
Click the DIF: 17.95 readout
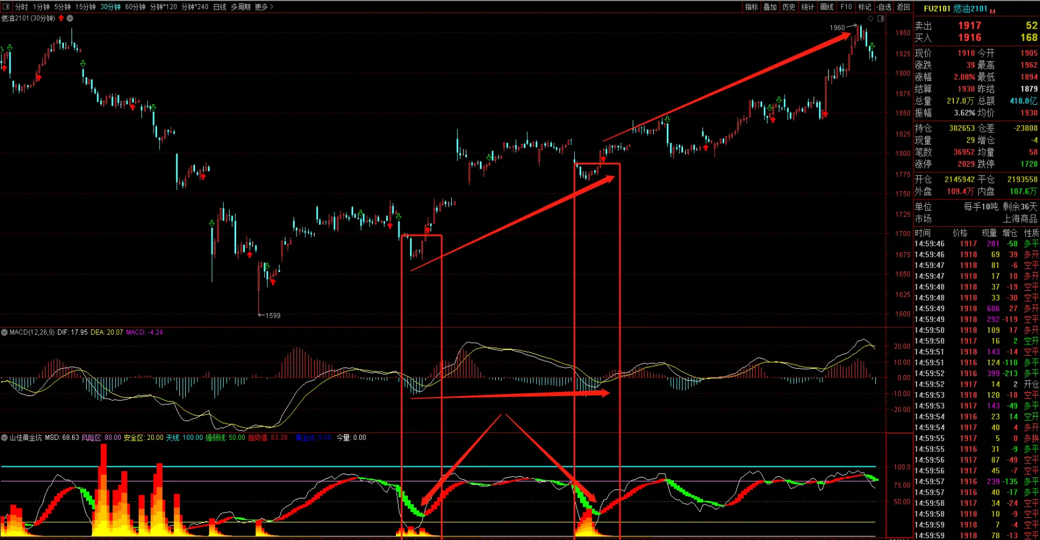(x=73, y=332)
